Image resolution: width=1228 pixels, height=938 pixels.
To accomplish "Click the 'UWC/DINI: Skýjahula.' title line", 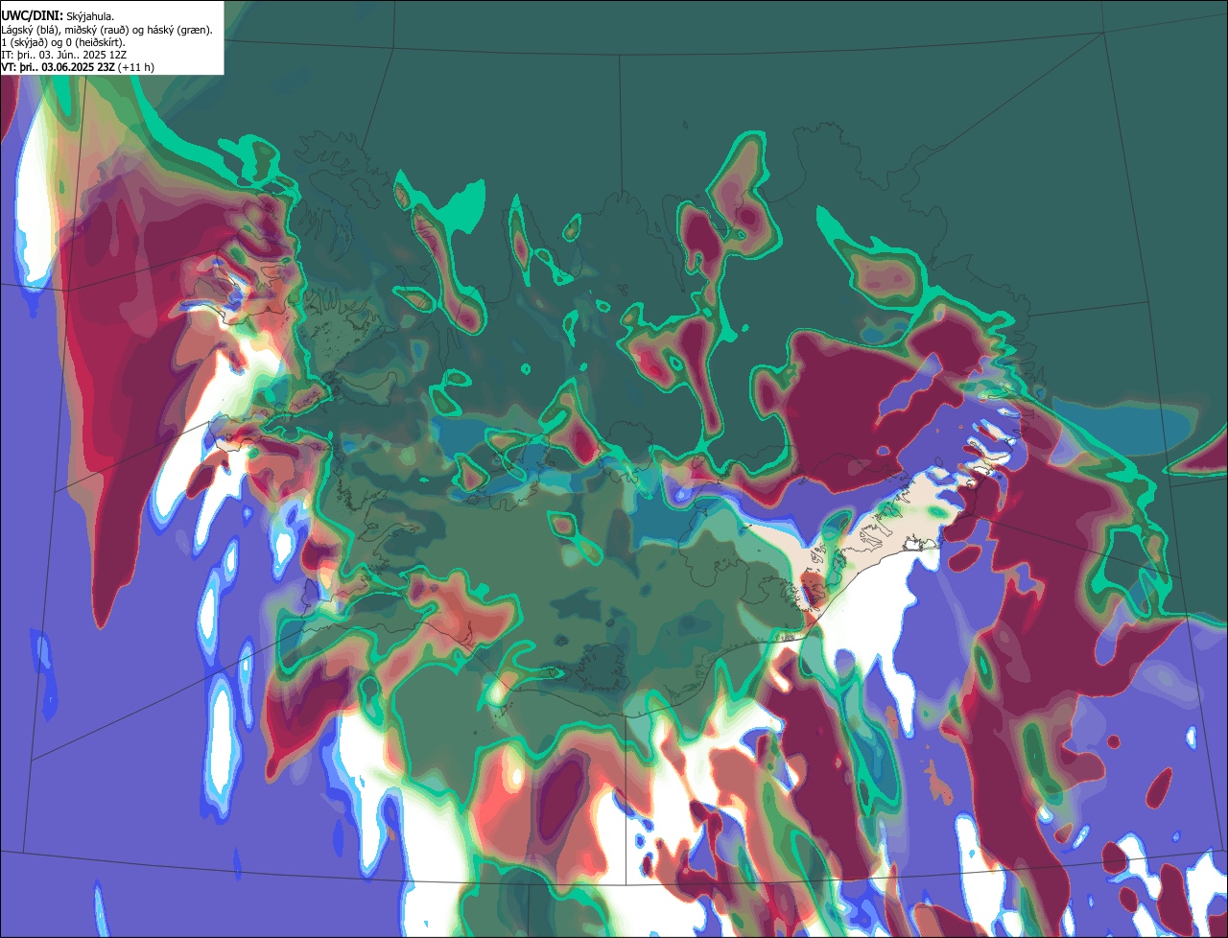I will point(58,15).
